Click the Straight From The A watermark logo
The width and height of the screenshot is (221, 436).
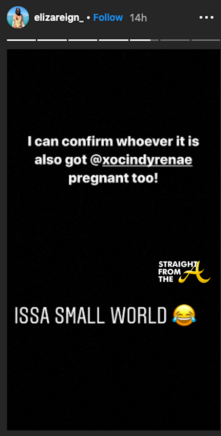point(184,272)
